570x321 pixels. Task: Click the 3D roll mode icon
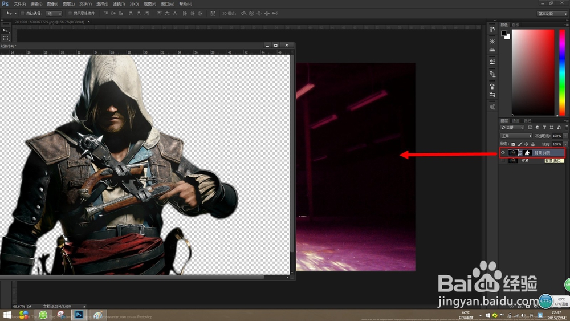point(251,14)
